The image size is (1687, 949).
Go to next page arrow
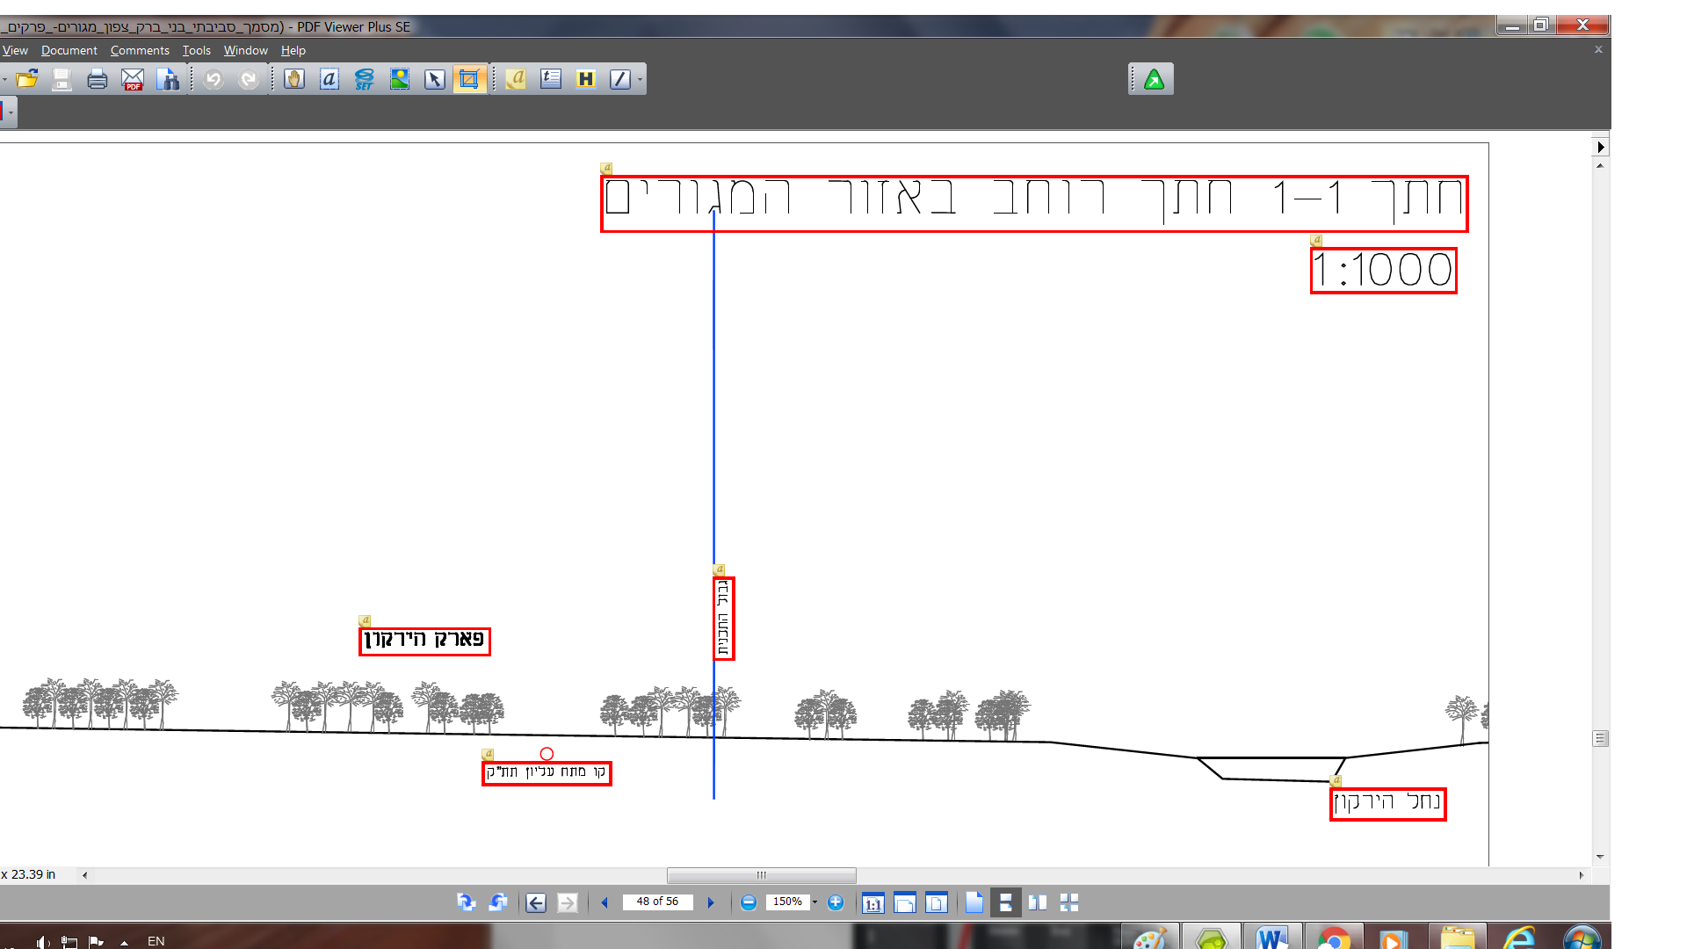[x=711, y=902]
